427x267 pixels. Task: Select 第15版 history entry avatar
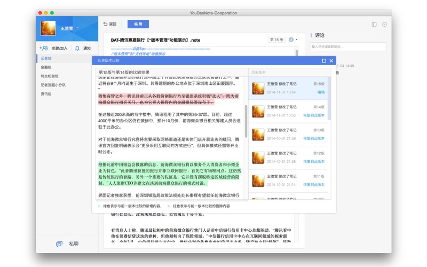point(258,88)
